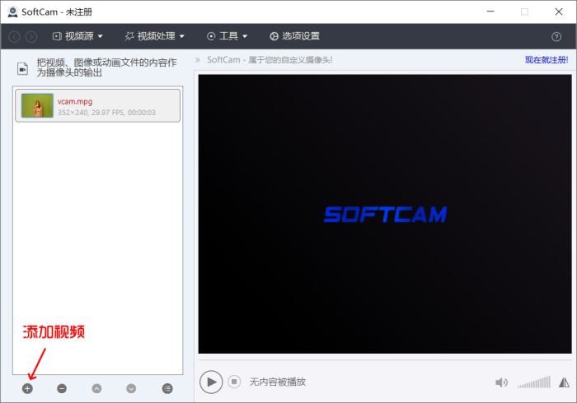
Task: Click the video file source icon
Action: pyautogui.click(x=23, y=68)
